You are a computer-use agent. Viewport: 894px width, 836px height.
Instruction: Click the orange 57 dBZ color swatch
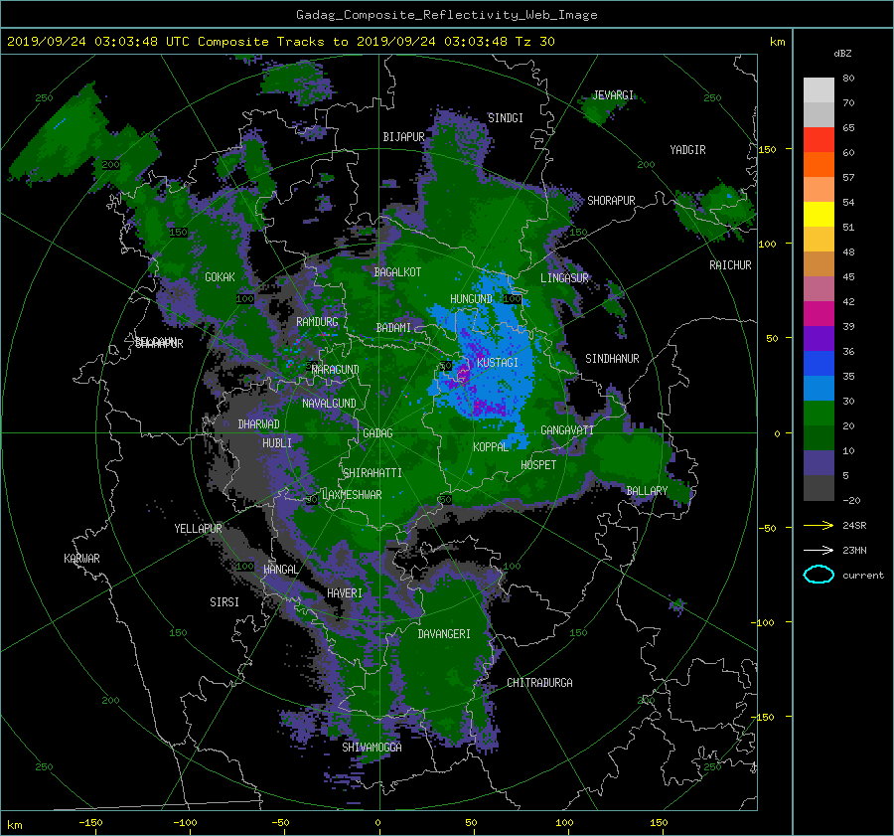click(x=819, y=165)
